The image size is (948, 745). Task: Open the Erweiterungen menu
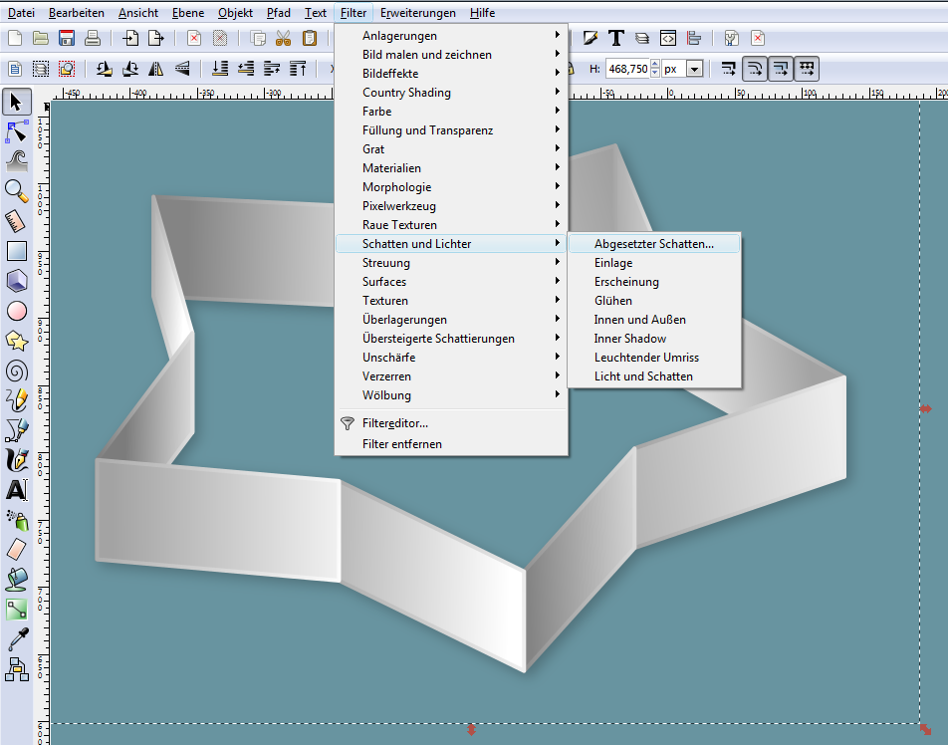click(418, 13)
